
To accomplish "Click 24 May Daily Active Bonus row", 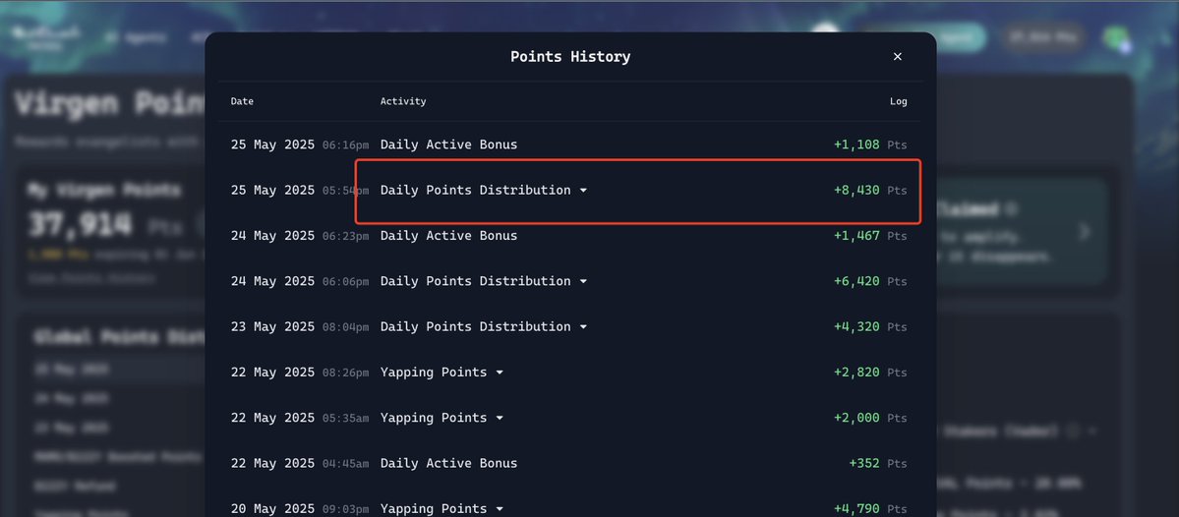I will coord(569,235).
